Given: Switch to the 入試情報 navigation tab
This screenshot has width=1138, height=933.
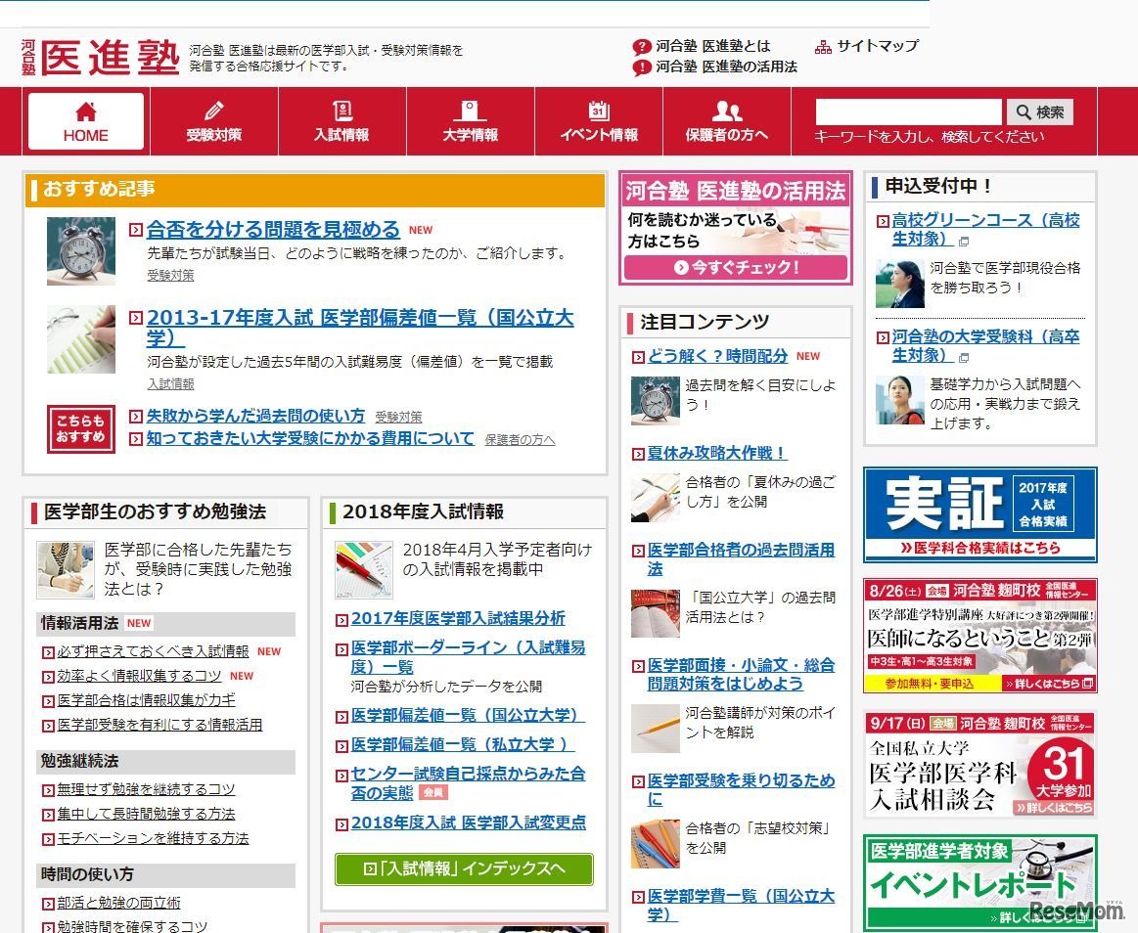Looking at the screenshot, I should [341, 120].
